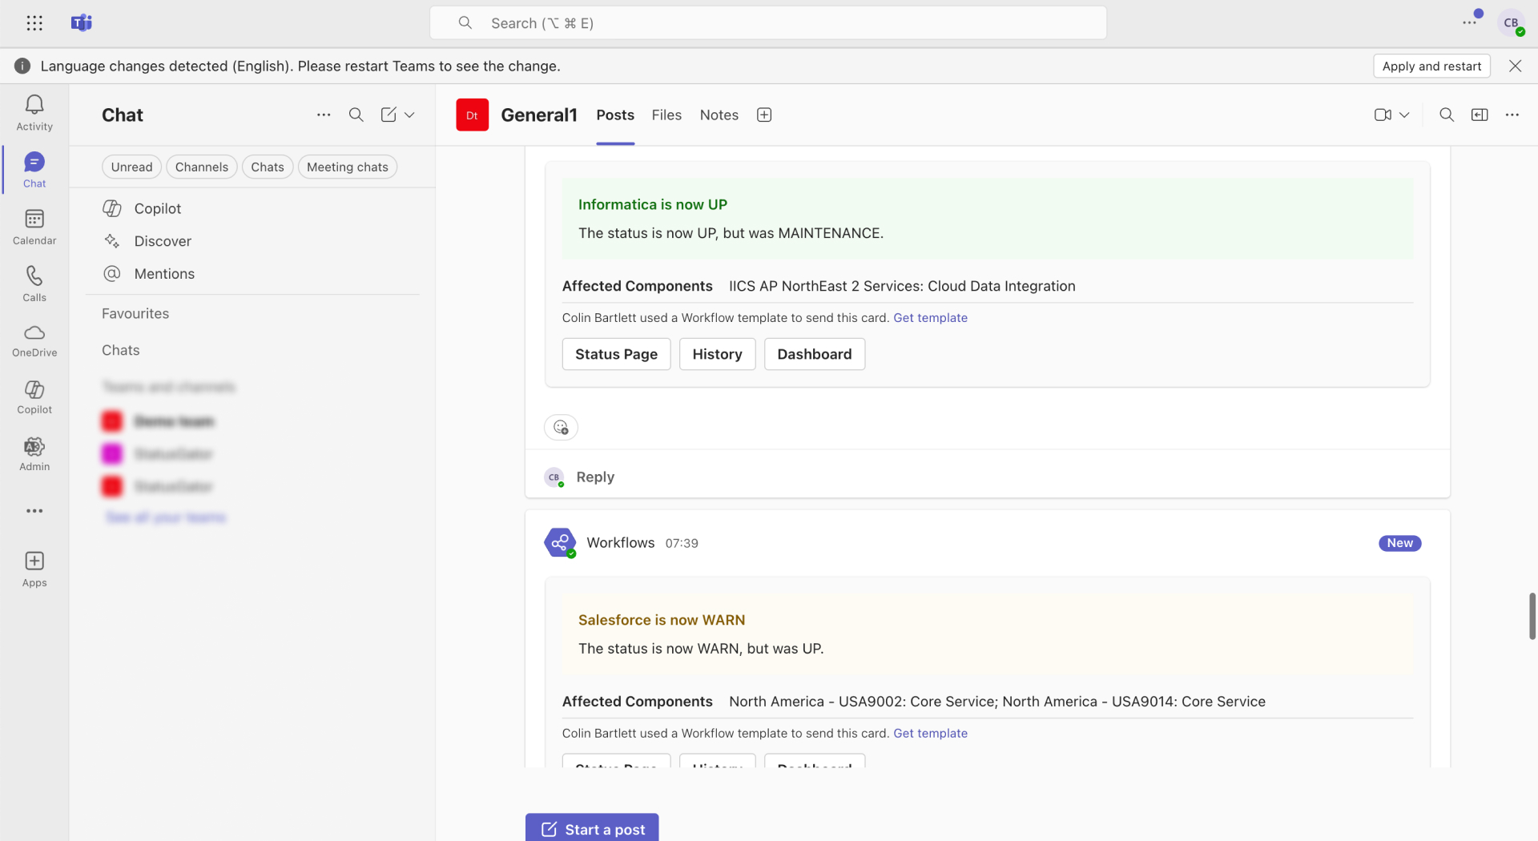Open Chat in the left rail
Screen dimensions: 1538x841
[x=34, y=170]
